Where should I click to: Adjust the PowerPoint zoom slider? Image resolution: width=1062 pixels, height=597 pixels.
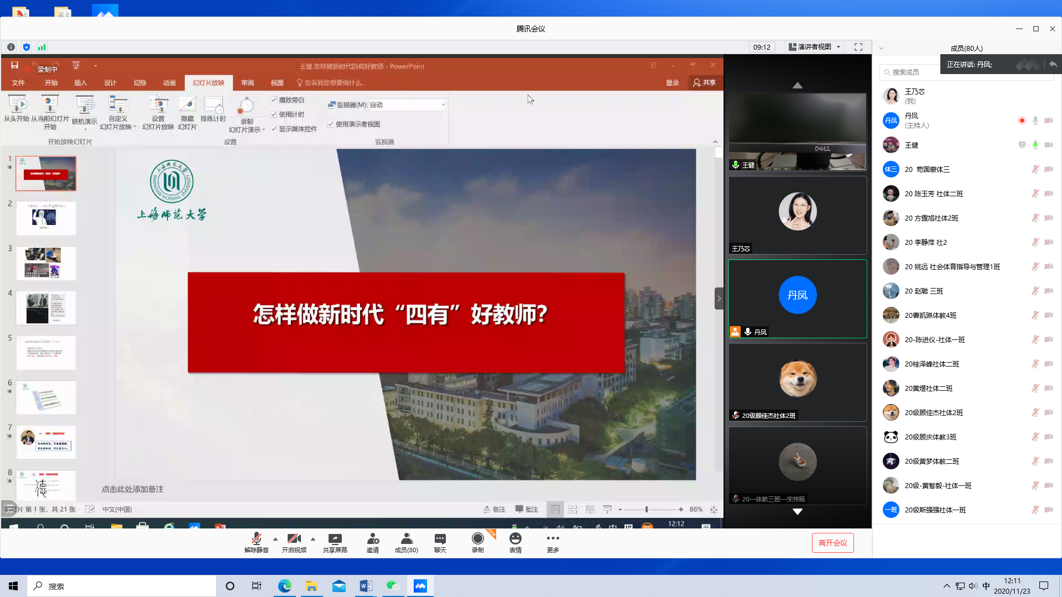(x=646, y=510)
